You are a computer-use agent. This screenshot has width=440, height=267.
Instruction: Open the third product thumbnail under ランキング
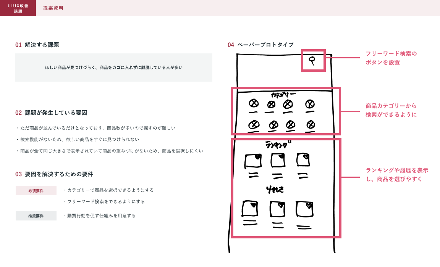point(303,160)
